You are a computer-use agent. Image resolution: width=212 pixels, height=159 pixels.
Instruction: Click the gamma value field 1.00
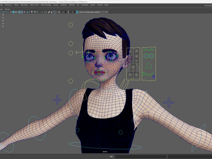coord(72,12)
